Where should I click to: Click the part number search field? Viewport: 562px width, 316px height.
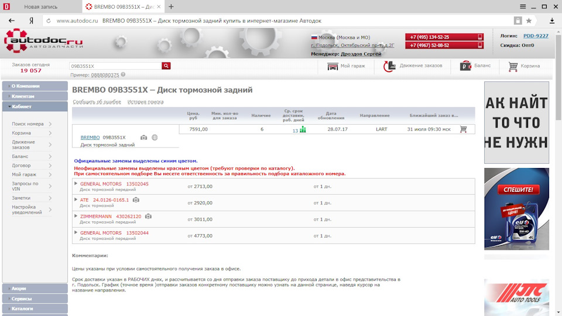[x=115, y=66]
